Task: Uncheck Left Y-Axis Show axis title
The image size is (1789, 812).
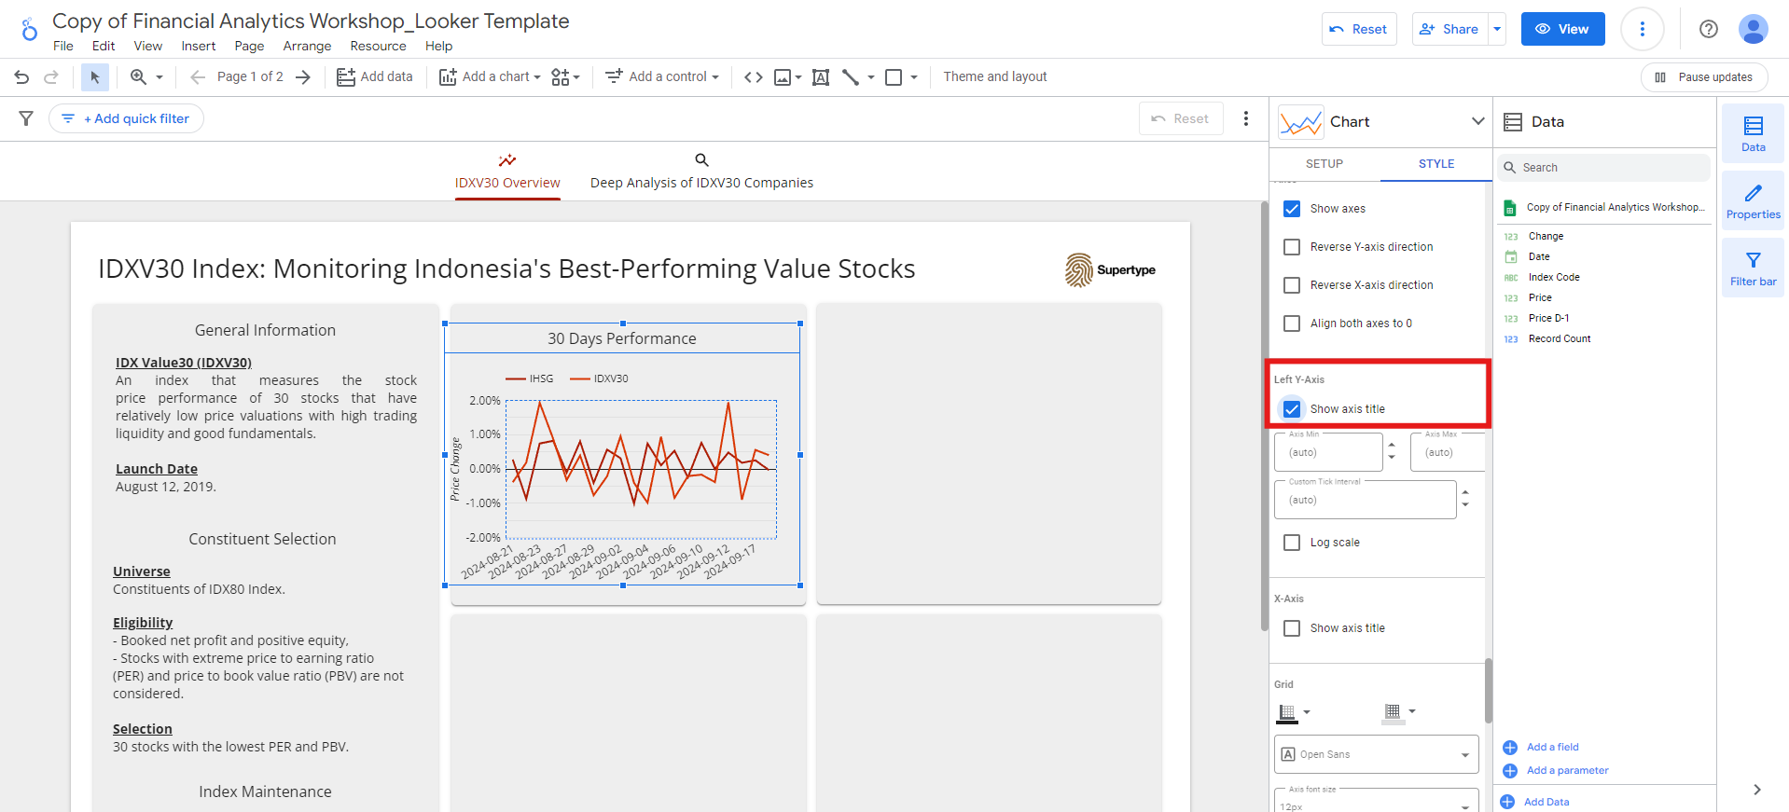Action: [1292, 409]
